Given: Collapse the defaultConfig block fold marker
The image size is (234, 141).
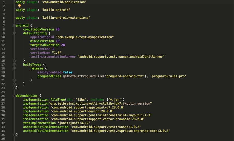Looking at the screenshot, I should click(x=14, y=33).
